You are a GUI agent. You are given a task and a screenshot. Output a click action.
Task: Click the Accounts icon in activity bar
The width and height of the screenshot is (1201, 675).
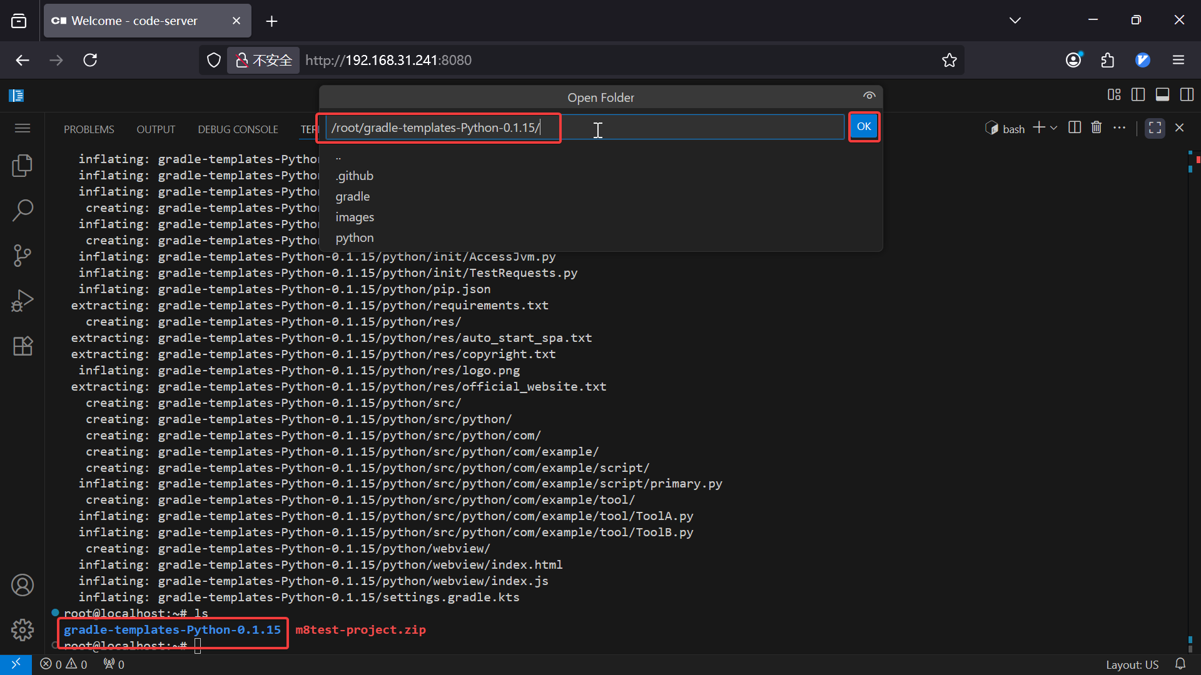click(x=23, y=585)
